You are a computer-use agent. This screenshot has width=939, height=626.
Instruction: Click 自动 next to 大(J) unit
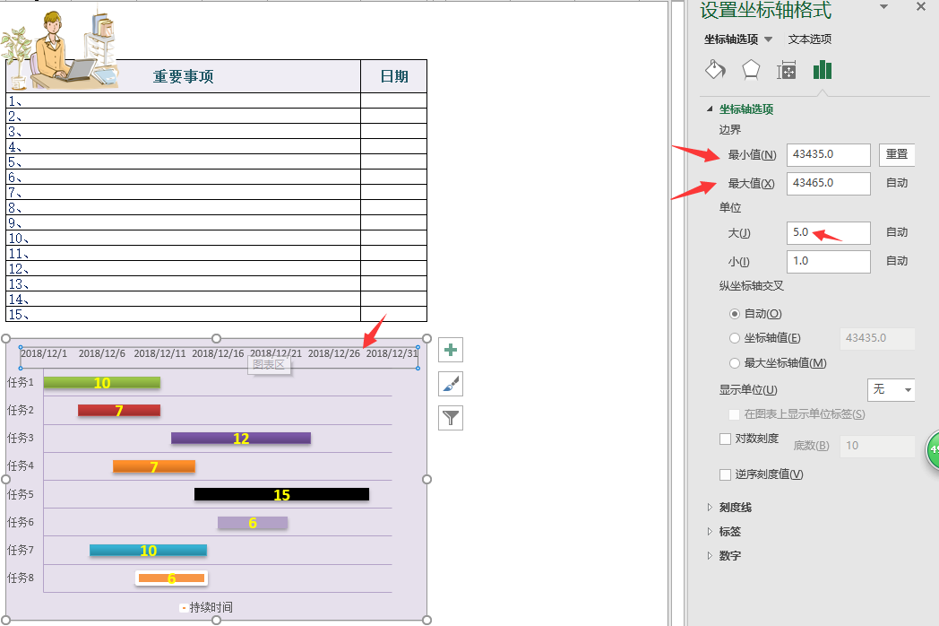[897, 232]
